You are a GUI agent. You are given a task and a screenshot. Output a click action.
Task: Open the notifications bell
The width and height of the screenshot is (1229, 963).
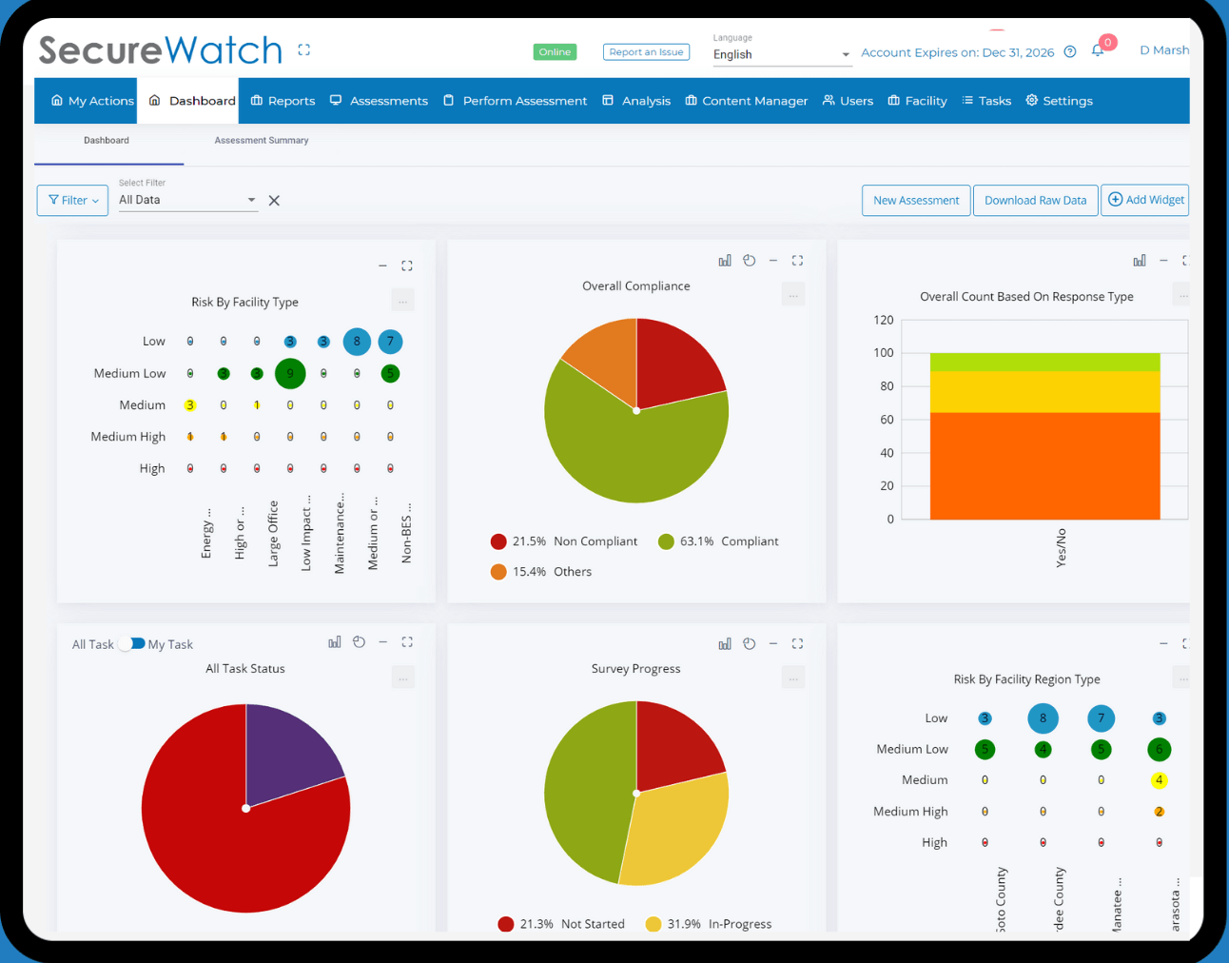1098,52
